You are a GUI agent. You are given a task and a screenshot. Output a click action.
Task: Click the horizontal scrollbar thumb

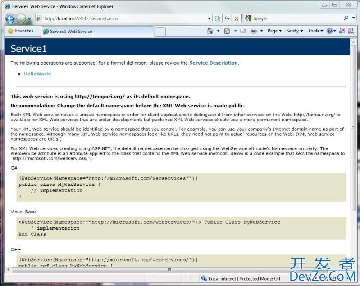(x=169, y=269)
